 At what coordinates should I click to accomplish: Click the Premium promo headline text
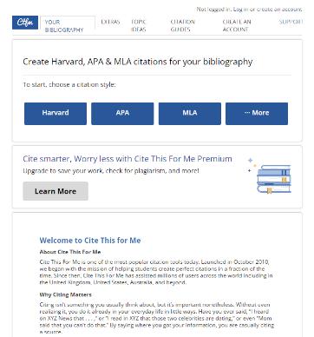tap(128, 159)
